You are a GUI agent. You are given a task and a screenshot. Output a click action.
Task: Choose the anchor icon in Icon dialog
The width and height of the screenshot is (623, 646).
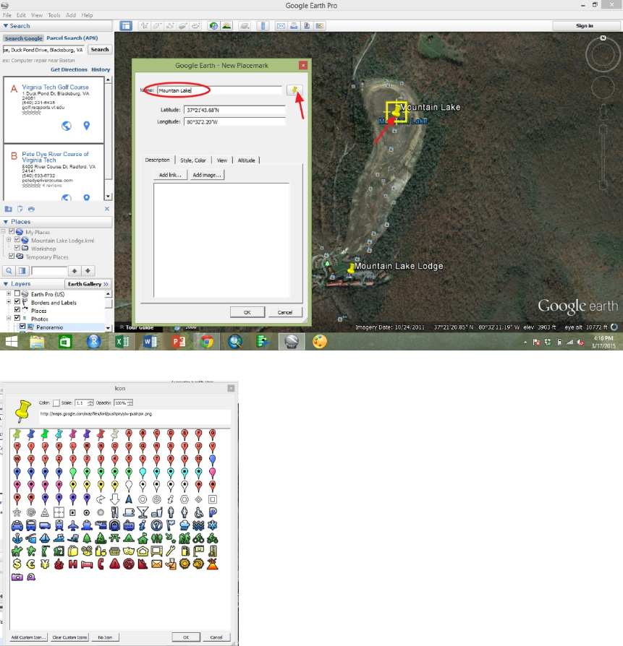pyautogui.click(x=17, y=538)
